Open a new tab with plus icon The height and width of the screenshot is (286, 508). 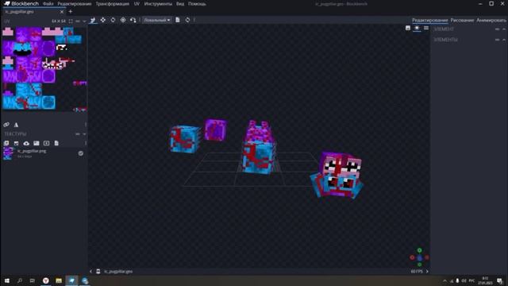pyautogui.click(x=71, y=12)
